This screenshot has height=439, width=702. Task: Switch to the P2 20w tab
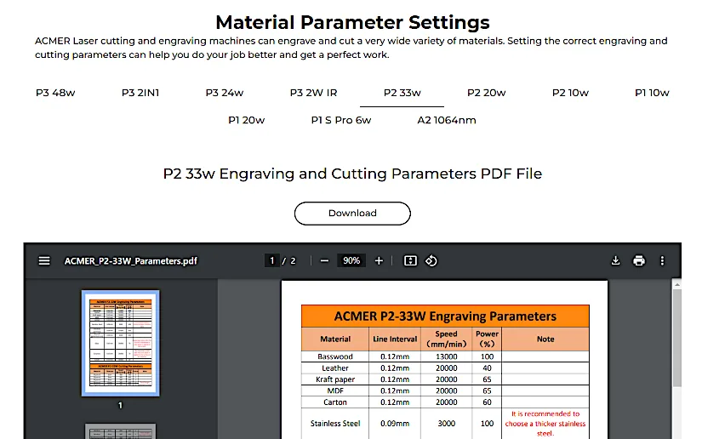486,93
